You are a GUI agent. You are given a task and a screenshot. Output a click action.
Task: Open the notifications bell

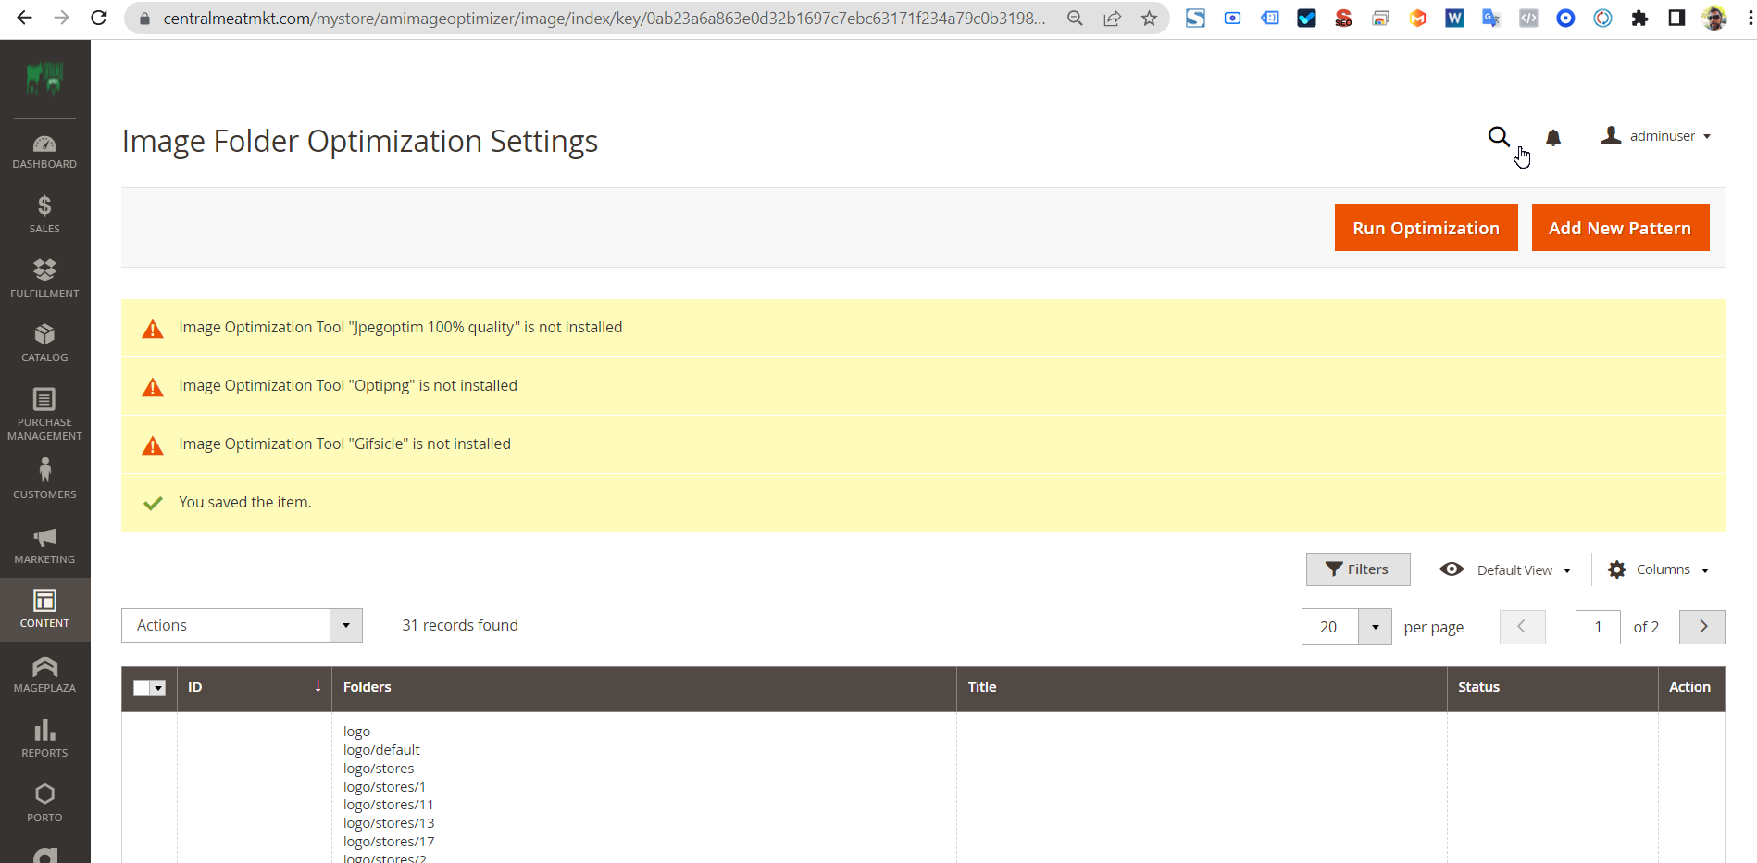coord(1553,137)
